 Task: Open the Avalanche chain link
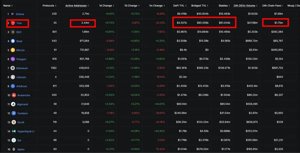[x=24, y=95]
